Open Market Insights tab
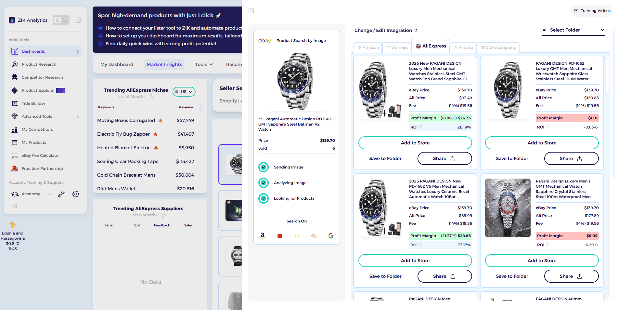This screenshot has width=618, height=310. pyautogui.click(x=164, y=64)
